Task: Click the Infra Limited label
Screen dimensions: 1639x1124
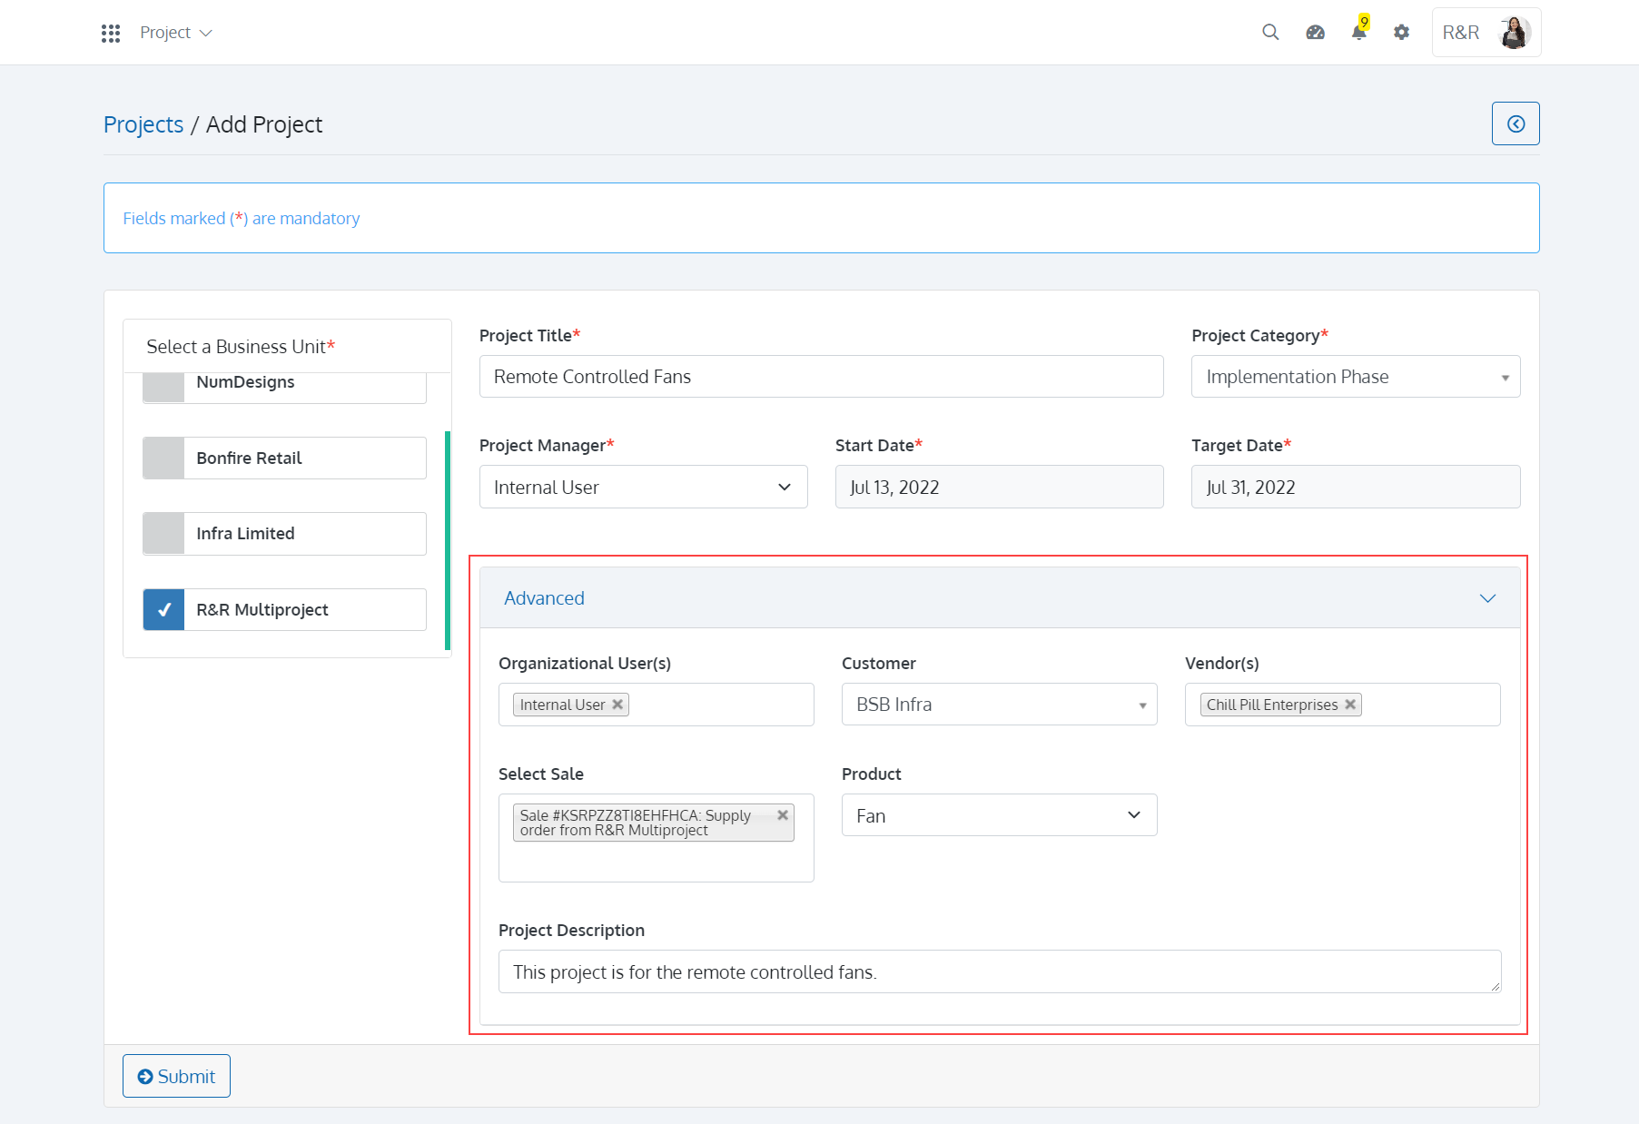Action: click(x=245, y=534)
